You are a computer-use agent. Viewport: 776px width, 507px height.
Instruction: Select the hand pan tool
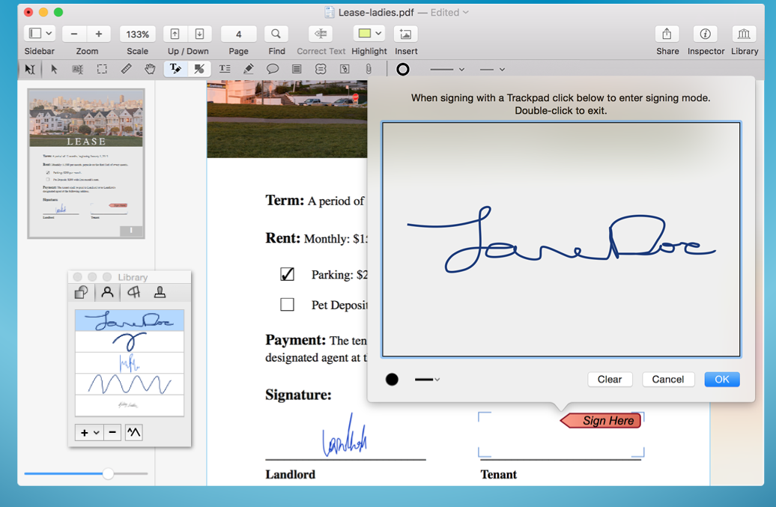(x=150, y=69)
